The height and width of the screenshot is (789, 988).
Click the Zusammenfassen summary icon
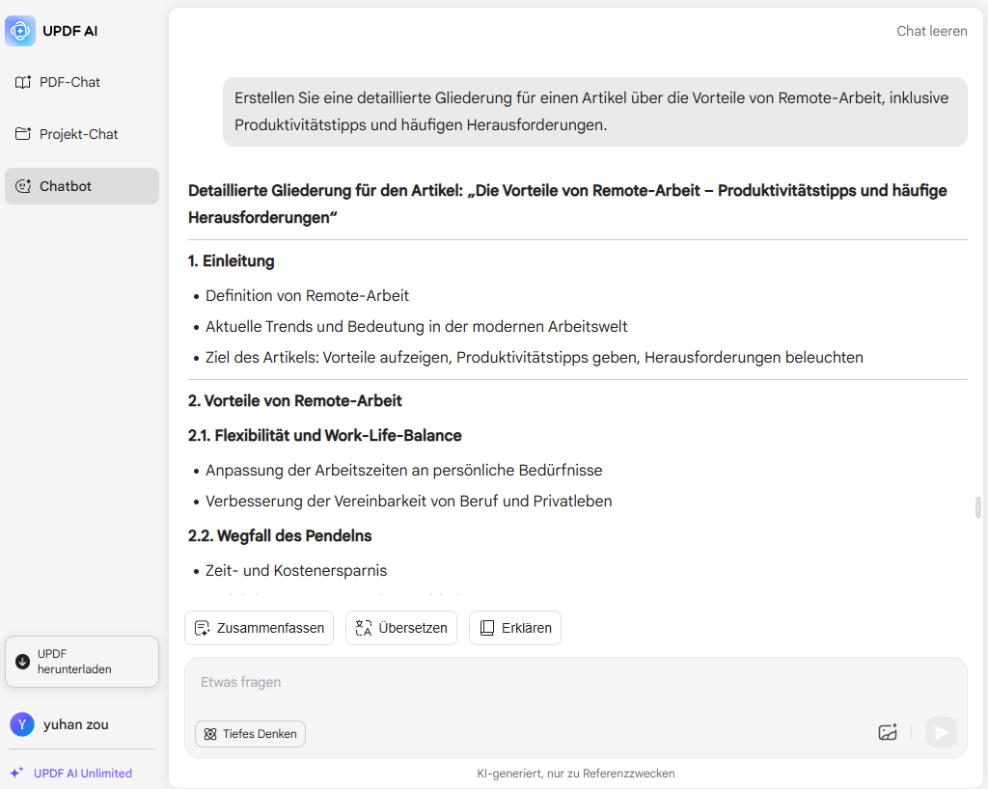pyautogui.click(x=203, y=628)
